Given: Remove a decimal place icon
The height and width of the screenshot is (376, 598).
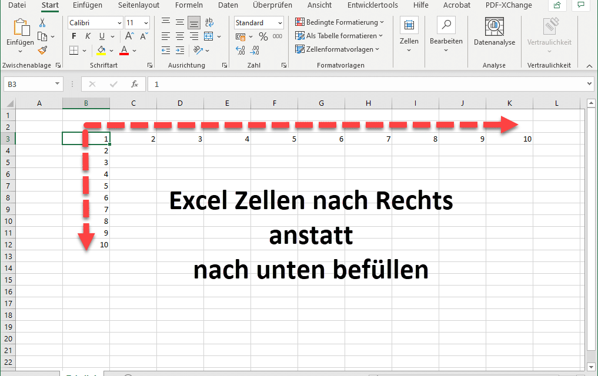Looking at the screenshot, I should point(255,51).
